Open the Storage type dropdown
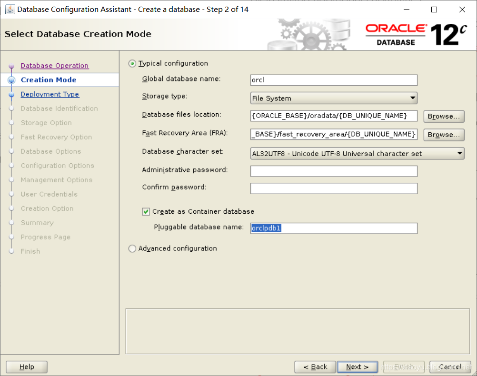This screenshot has width=477, height=376. click(x=334, y=98)
